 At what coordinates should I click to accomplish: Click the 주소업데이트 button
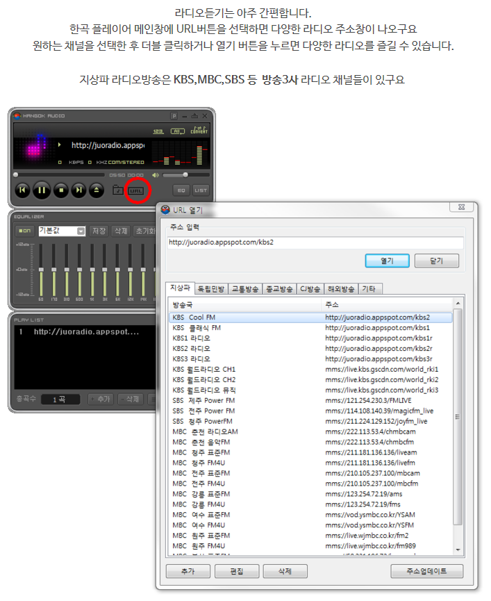(426, 571)
